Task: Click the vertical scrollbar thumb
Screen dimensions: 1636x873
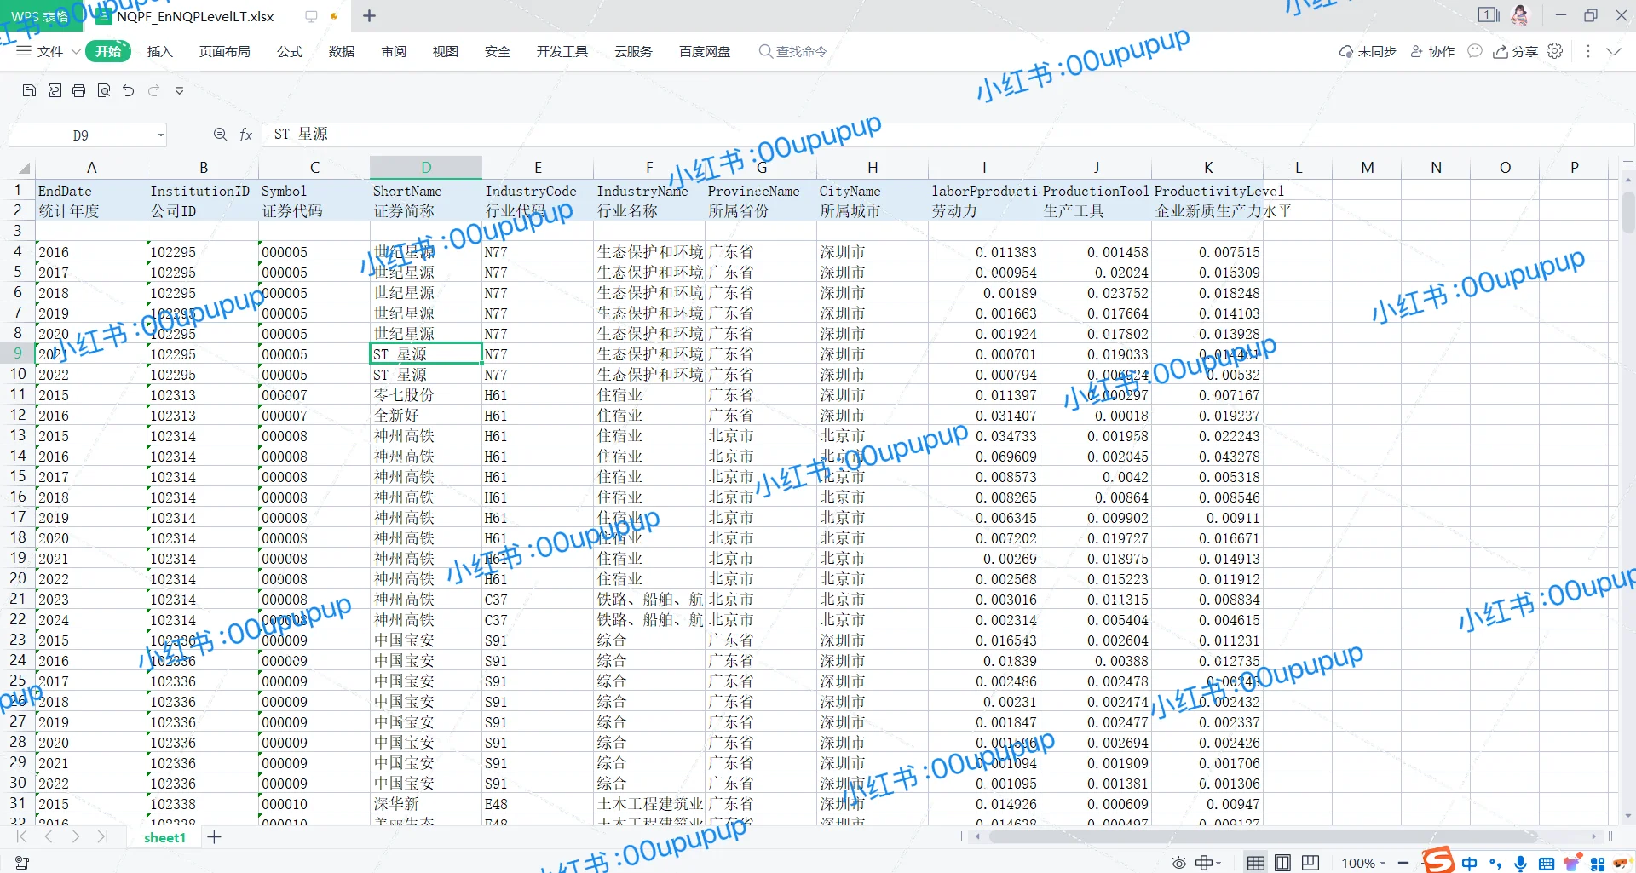Action: click(x=1628, y=212)
